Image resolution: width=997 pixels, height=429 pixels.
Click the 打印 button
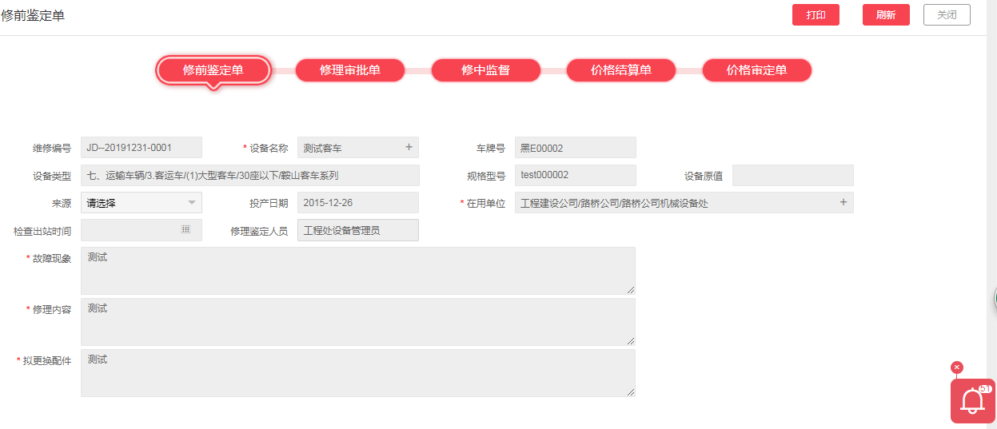[x=816, y=15]
